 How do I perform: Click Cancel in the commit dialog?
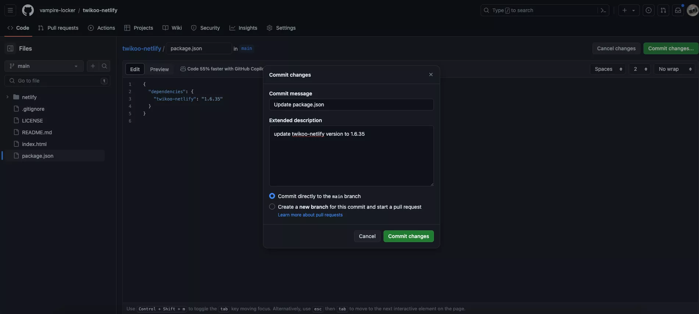(367, 236)
